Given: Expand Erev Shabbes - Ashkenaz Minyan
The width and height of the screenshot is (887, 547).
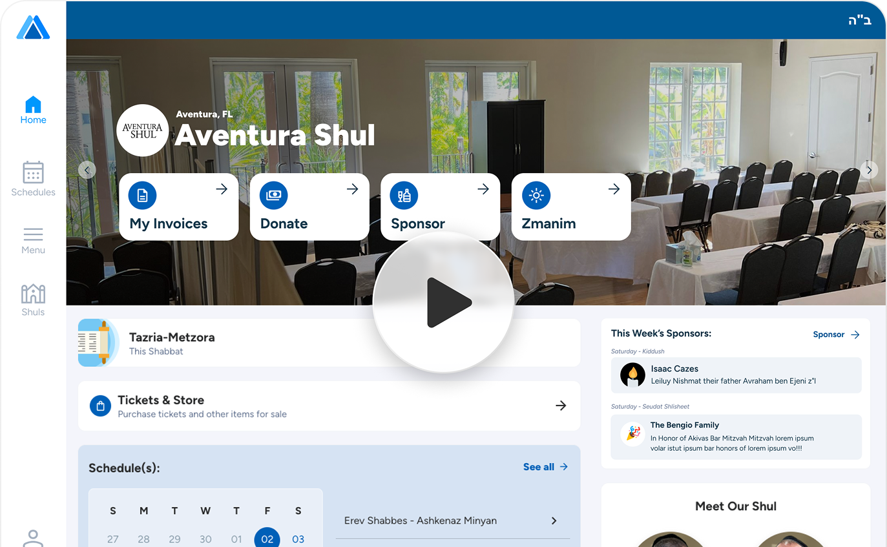Looking at the screenshot, I should [452, 521].
